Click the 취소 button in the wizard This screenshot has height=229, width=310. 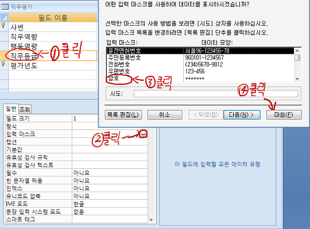(165, 115)
